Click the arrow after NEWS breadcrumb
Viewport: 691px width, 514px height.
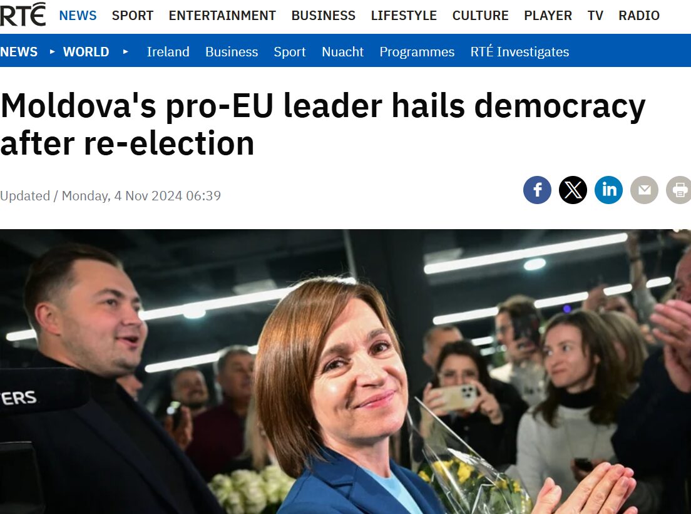click(x=53, y=51)
